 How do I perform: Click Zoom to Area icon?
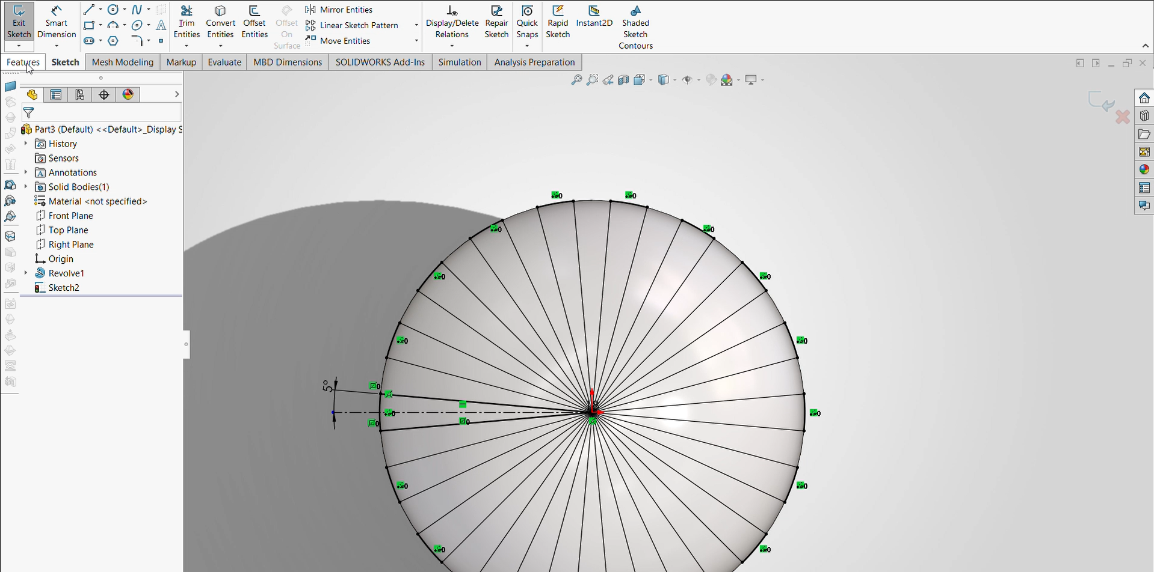tap(593, 80)
